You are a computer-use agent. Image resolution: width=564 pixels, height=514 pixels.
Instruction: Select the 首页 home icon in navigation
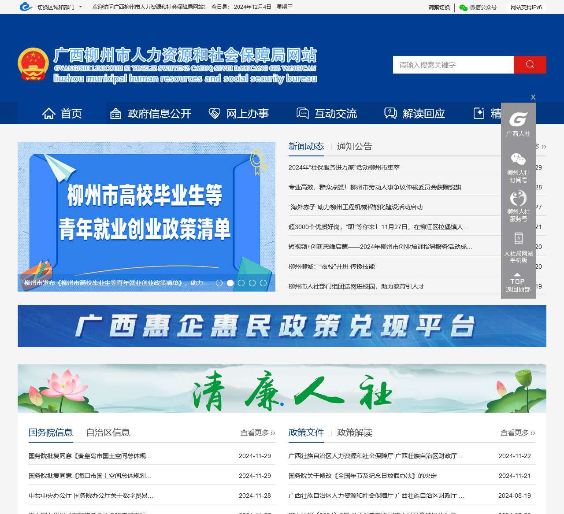48,113
